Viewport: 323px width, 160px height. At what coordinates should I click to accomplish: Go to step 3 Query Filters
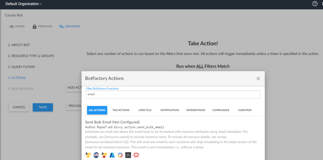pyautogui.click(x=21, y=67)
